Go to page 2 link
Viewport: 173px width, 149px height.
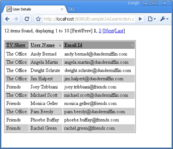point(100,31)
